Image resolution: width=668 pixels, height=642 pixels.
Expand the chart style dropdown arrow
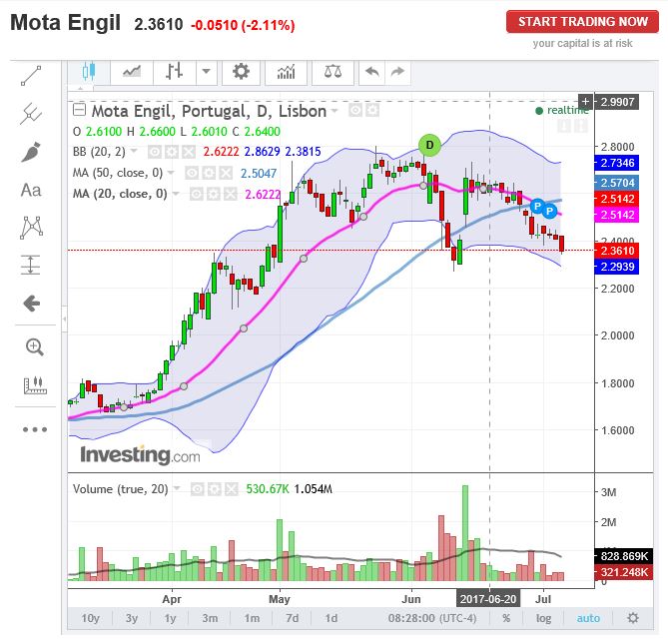(207, 72)
